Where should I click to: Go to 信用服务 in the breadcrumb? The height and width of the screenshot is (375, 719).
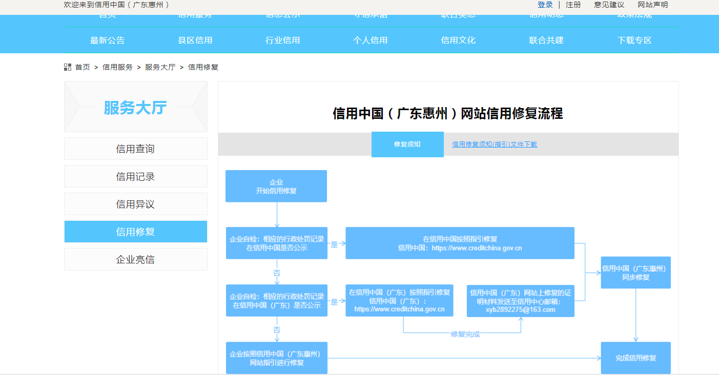point(117,67)
